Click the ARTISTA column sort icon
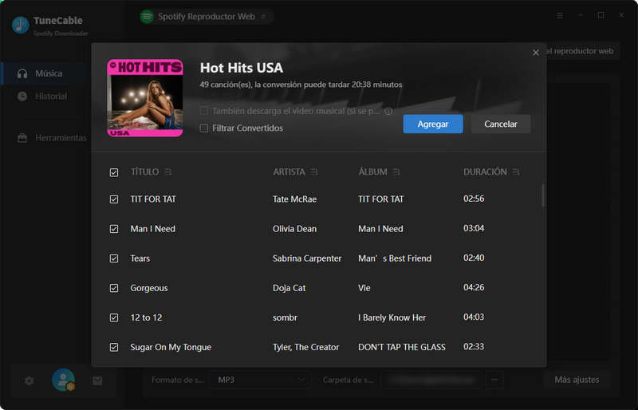Image resolution: width=638 pixels, height=410 pixels. point(314,172)
